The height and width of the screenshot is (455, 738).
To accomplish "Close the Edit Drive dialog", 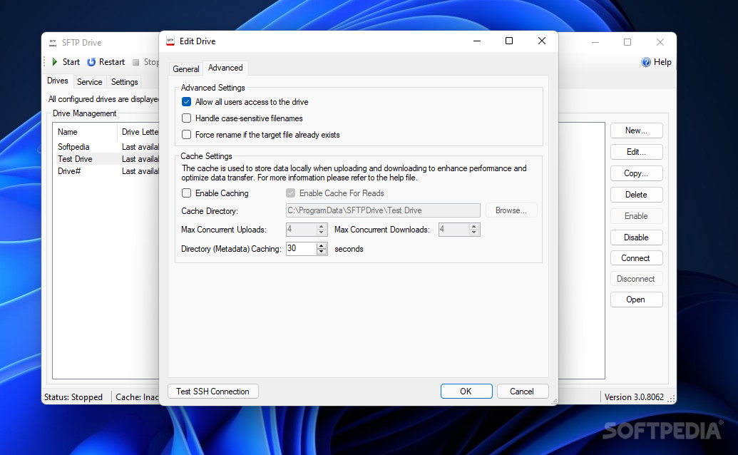I will point(542,41).
